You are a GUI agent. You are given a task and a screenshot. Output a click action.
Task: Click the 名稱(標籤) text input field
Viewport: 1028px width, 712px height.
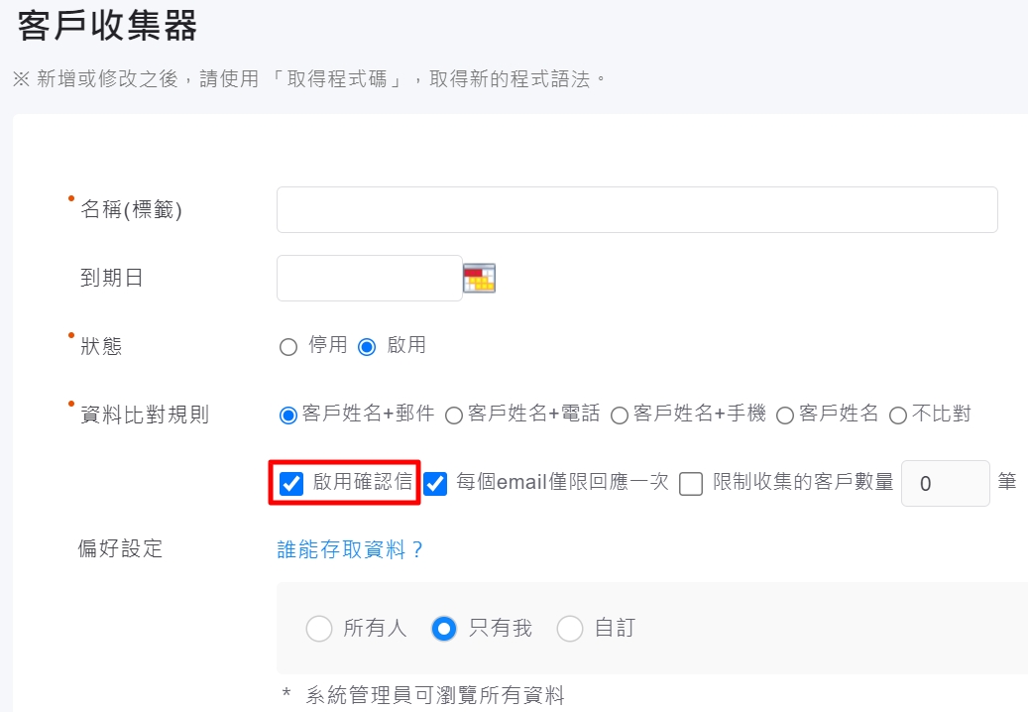[636, 210]
